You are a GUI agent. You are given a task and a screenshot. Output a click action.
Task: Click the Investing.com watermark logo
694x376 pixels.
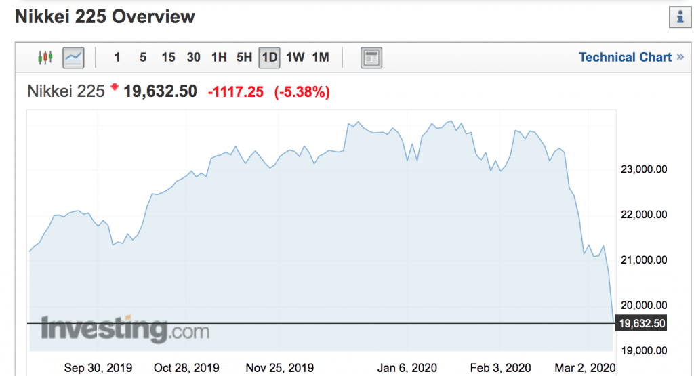pos(125,329)
